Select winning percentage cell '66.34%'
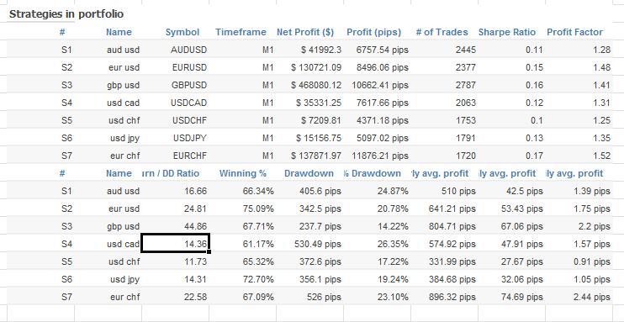This screenshot has height=322, width=624. tap(258, 191)
